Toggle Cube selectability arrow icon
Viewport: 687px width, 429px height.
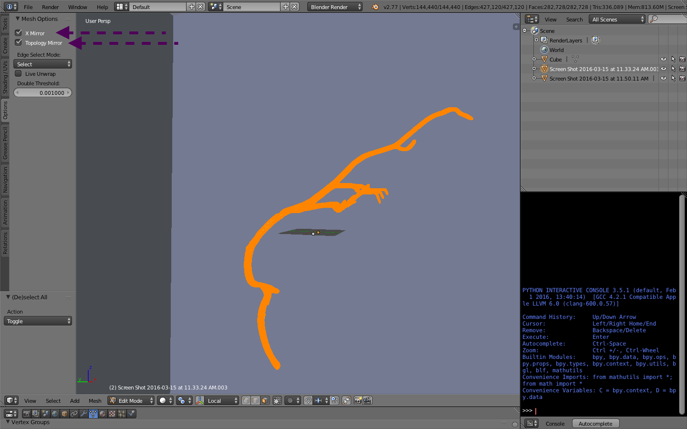tap(673, 59)
